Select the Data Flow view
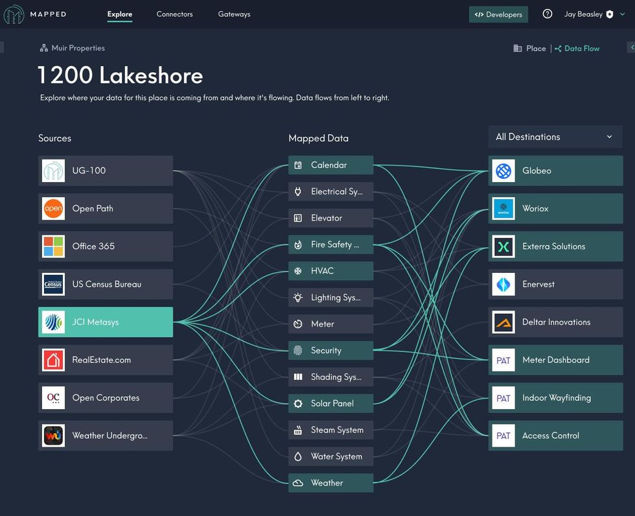The image size is (635, 516). (577, 49)
